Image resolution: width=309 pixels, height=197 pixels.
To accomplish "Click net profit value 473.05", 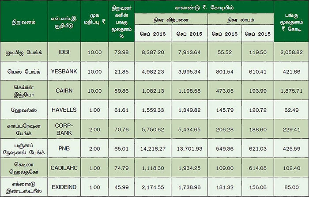I will [225, 91].
